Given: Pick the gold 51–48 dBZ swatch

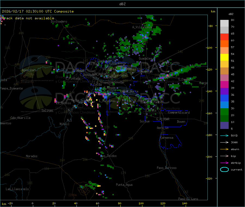Looking at the screenshot, I should pyautogui.click(x=224, y=64).
